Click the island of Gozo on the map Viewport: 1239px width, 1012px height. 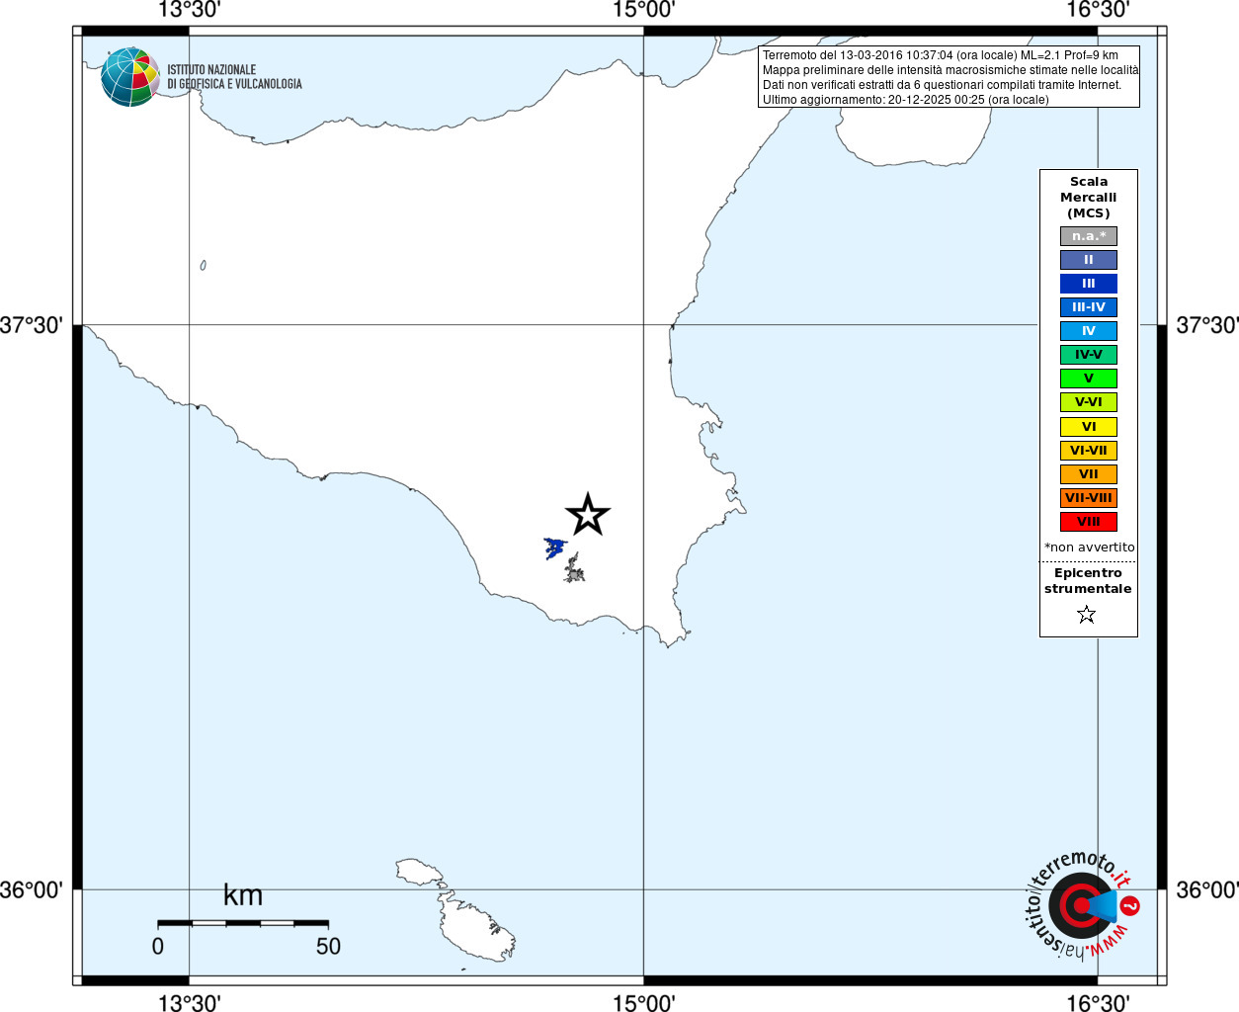coord(420,872)
